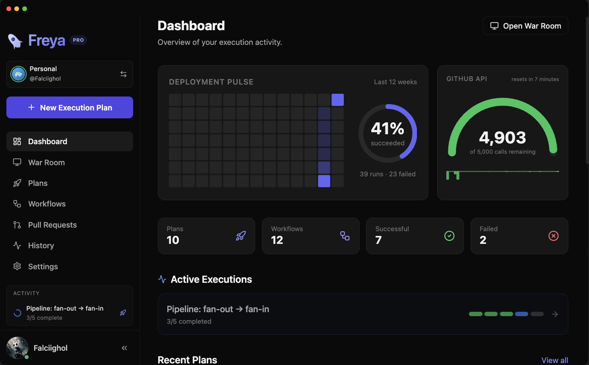
Task: Click the brightest top-right square in Deployment Pulse
Action: [x=337, y=100]
